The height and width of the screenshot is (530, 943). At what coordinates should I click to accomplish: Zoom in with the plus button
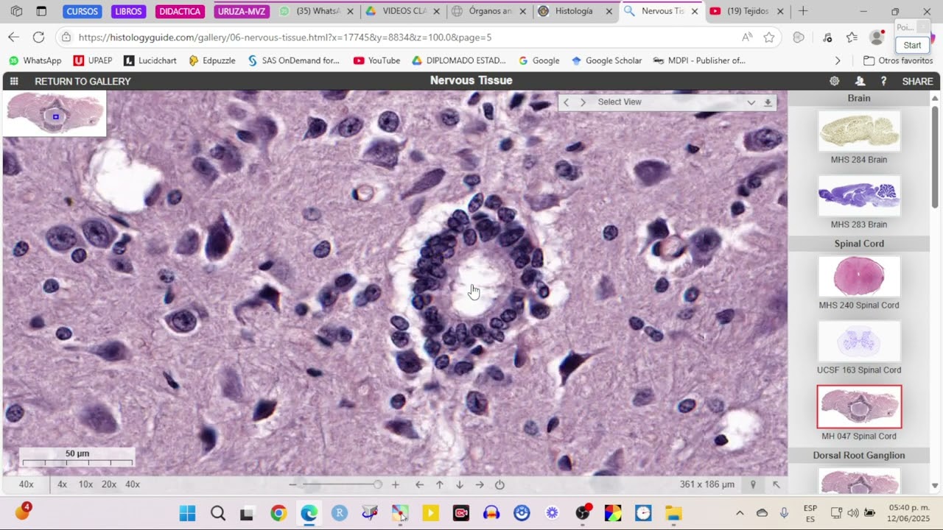(396, 484)
